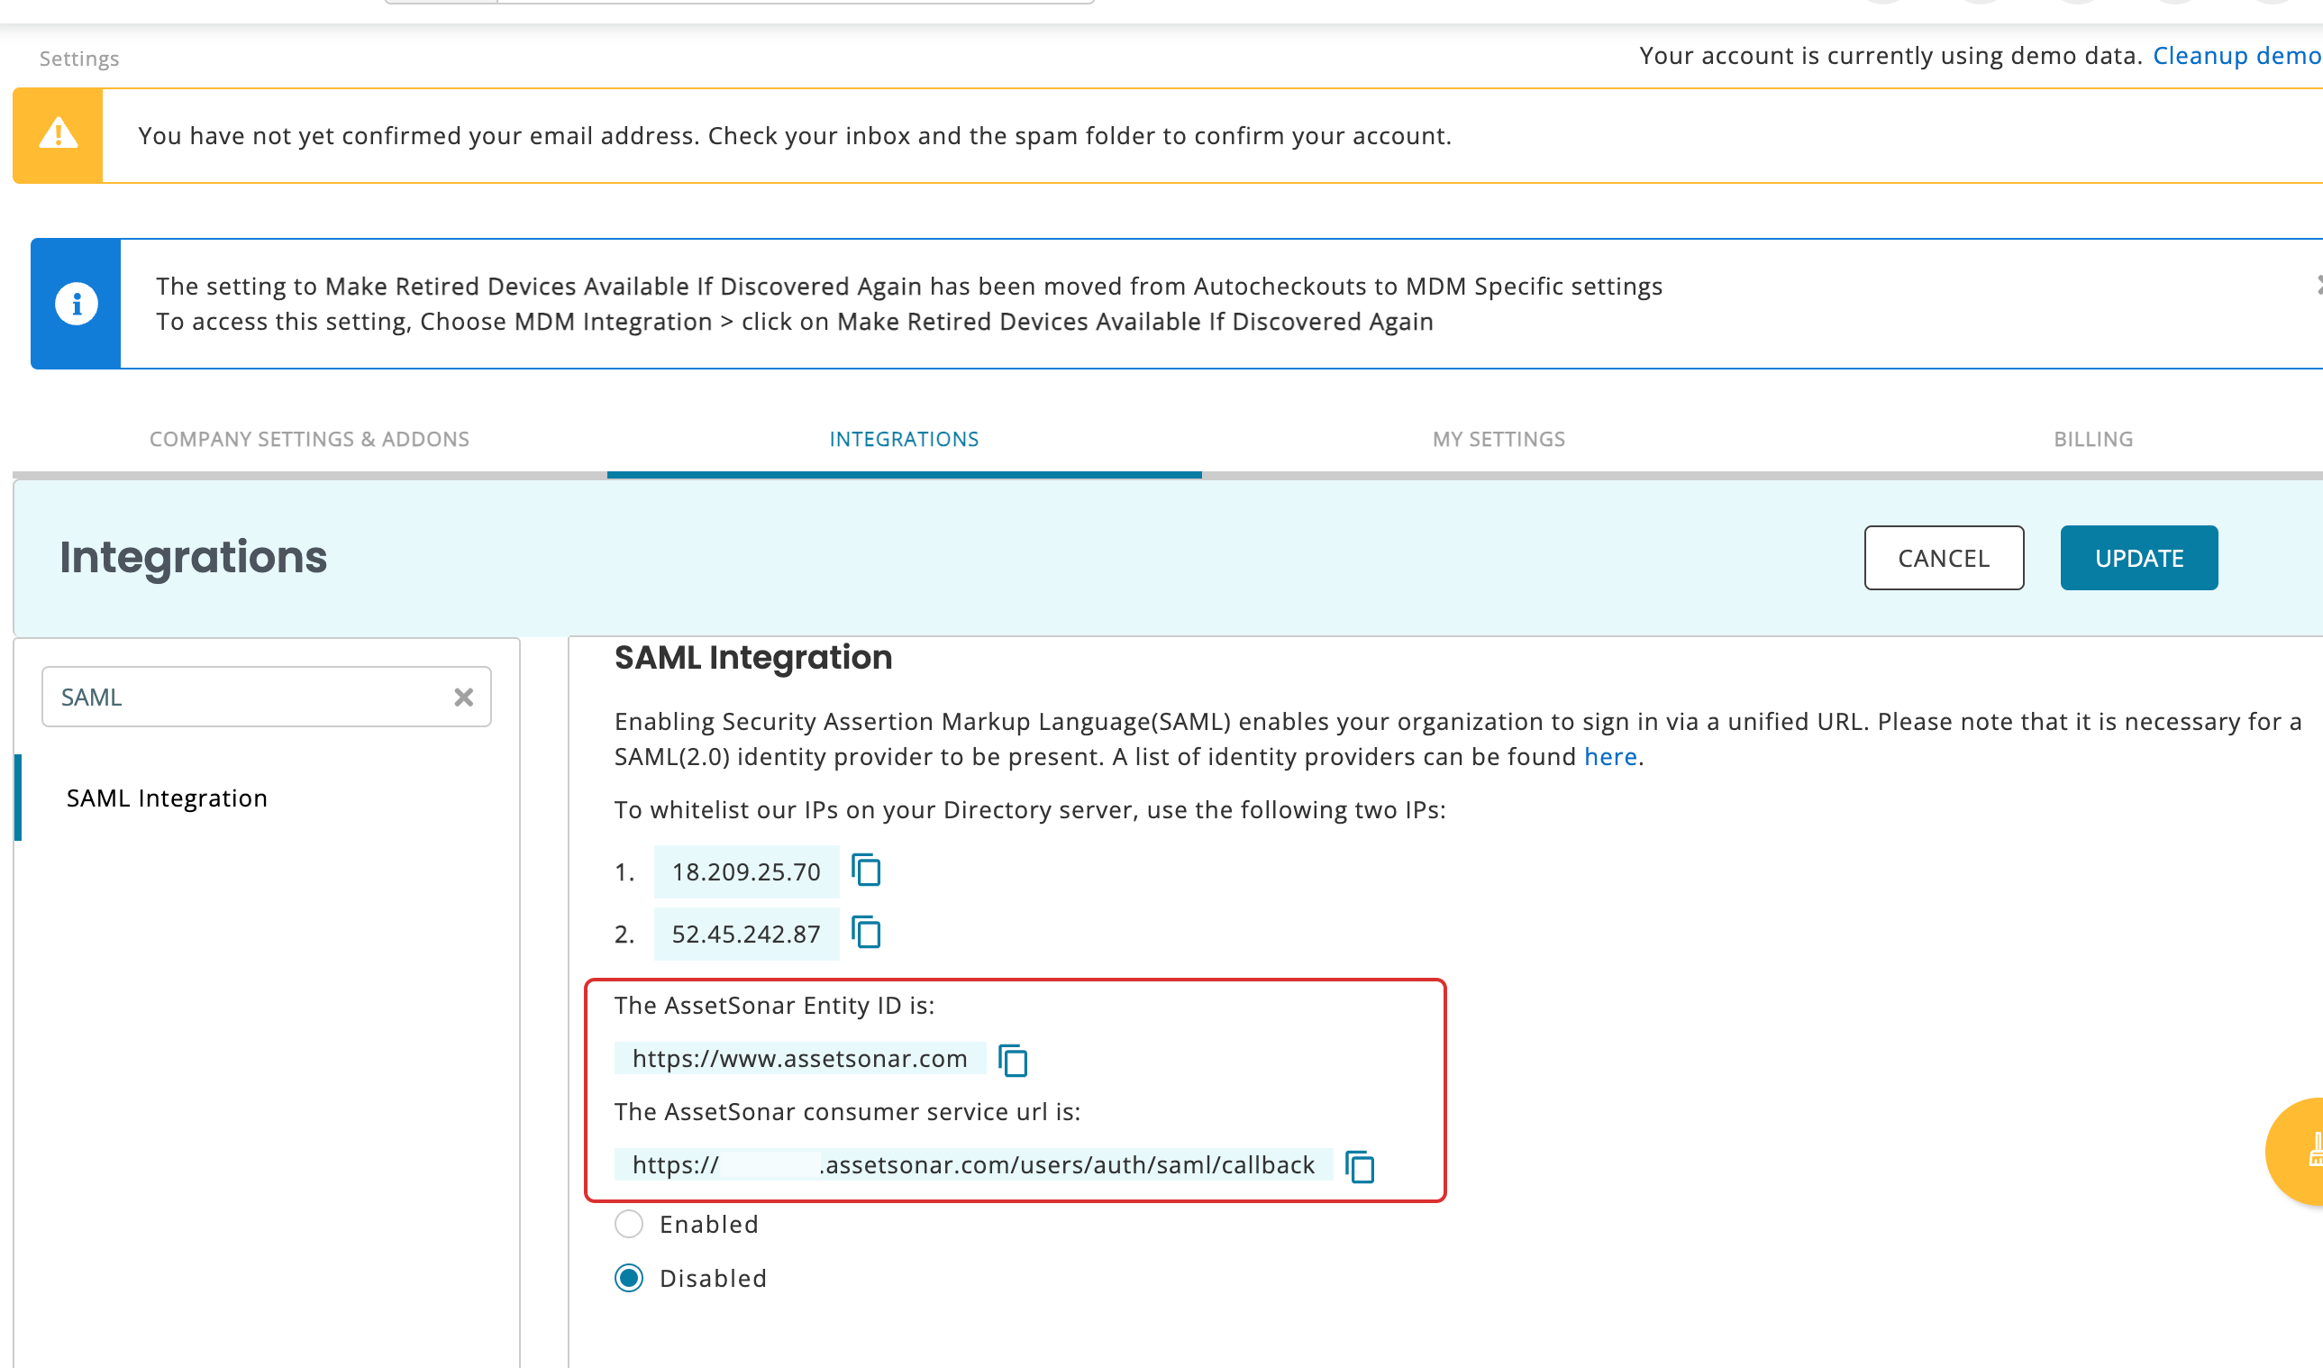Click the Retired Devices setting notice text
The height and width of the screenshot is (1368, 2323).
(909, 304)
